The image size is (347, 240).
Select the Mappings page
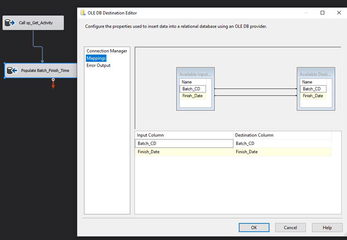[x=96, y=58]
